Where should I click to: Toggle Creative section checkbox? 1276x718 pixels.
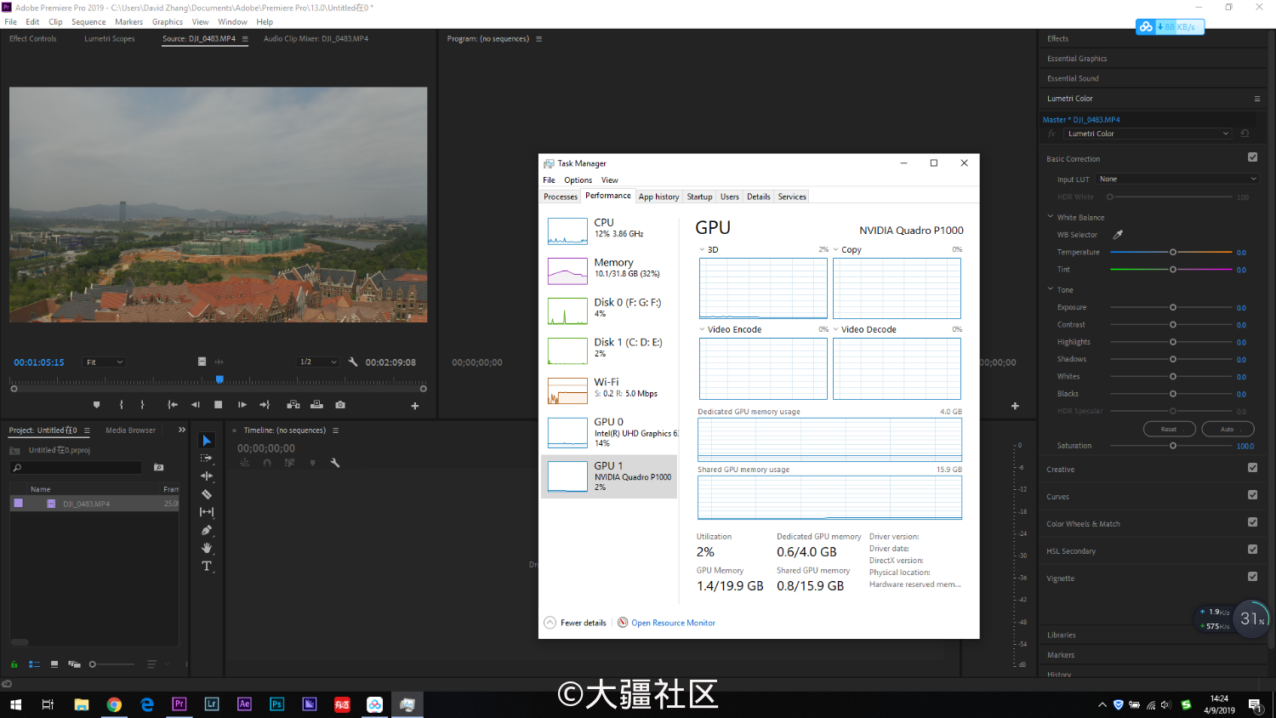1252,468
